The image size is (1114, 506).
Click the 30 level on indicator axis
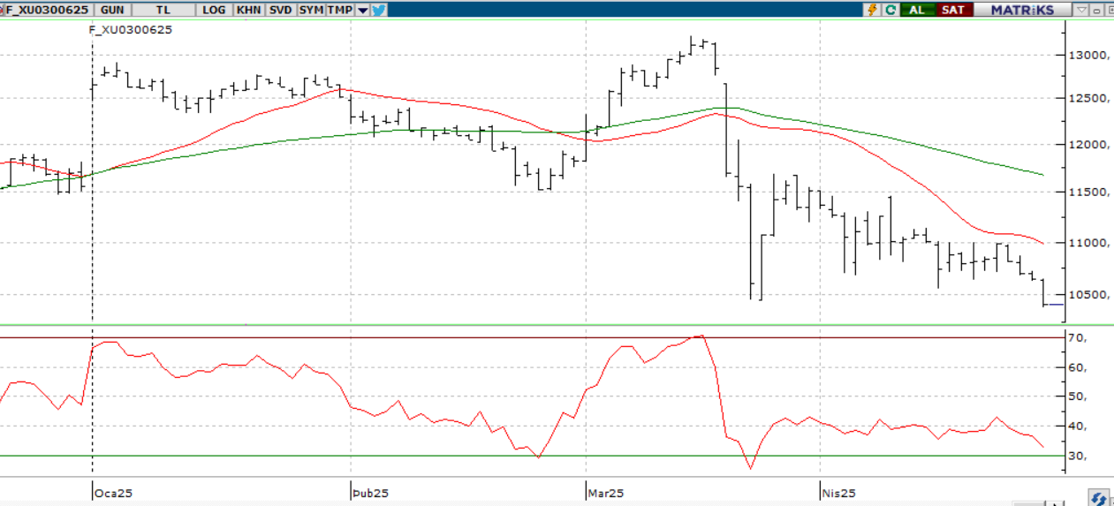pos(1078,457)
